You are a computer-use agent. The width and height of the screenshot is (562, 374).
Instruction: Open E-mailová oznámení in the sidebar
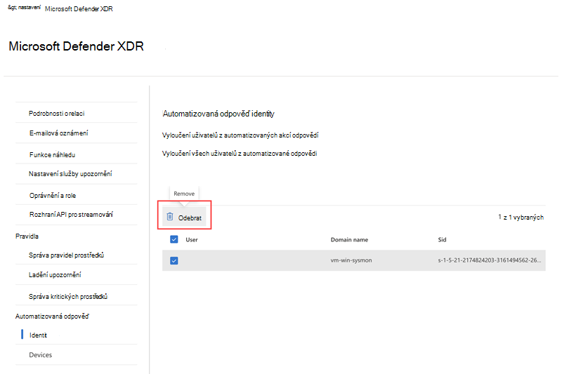click(59, 133)
